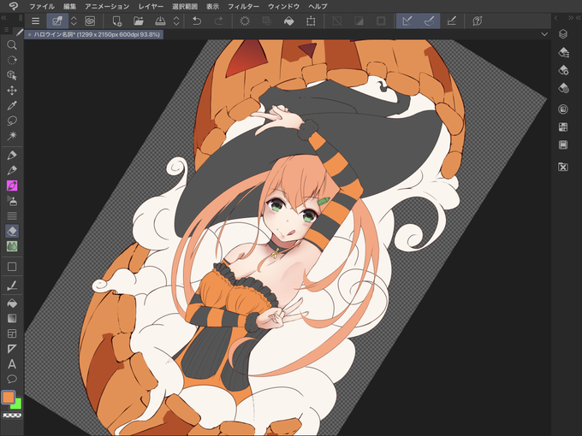Screen dimensions: 582x436
Task: Select the Eyedropper tool
Action: pos(12,106)
